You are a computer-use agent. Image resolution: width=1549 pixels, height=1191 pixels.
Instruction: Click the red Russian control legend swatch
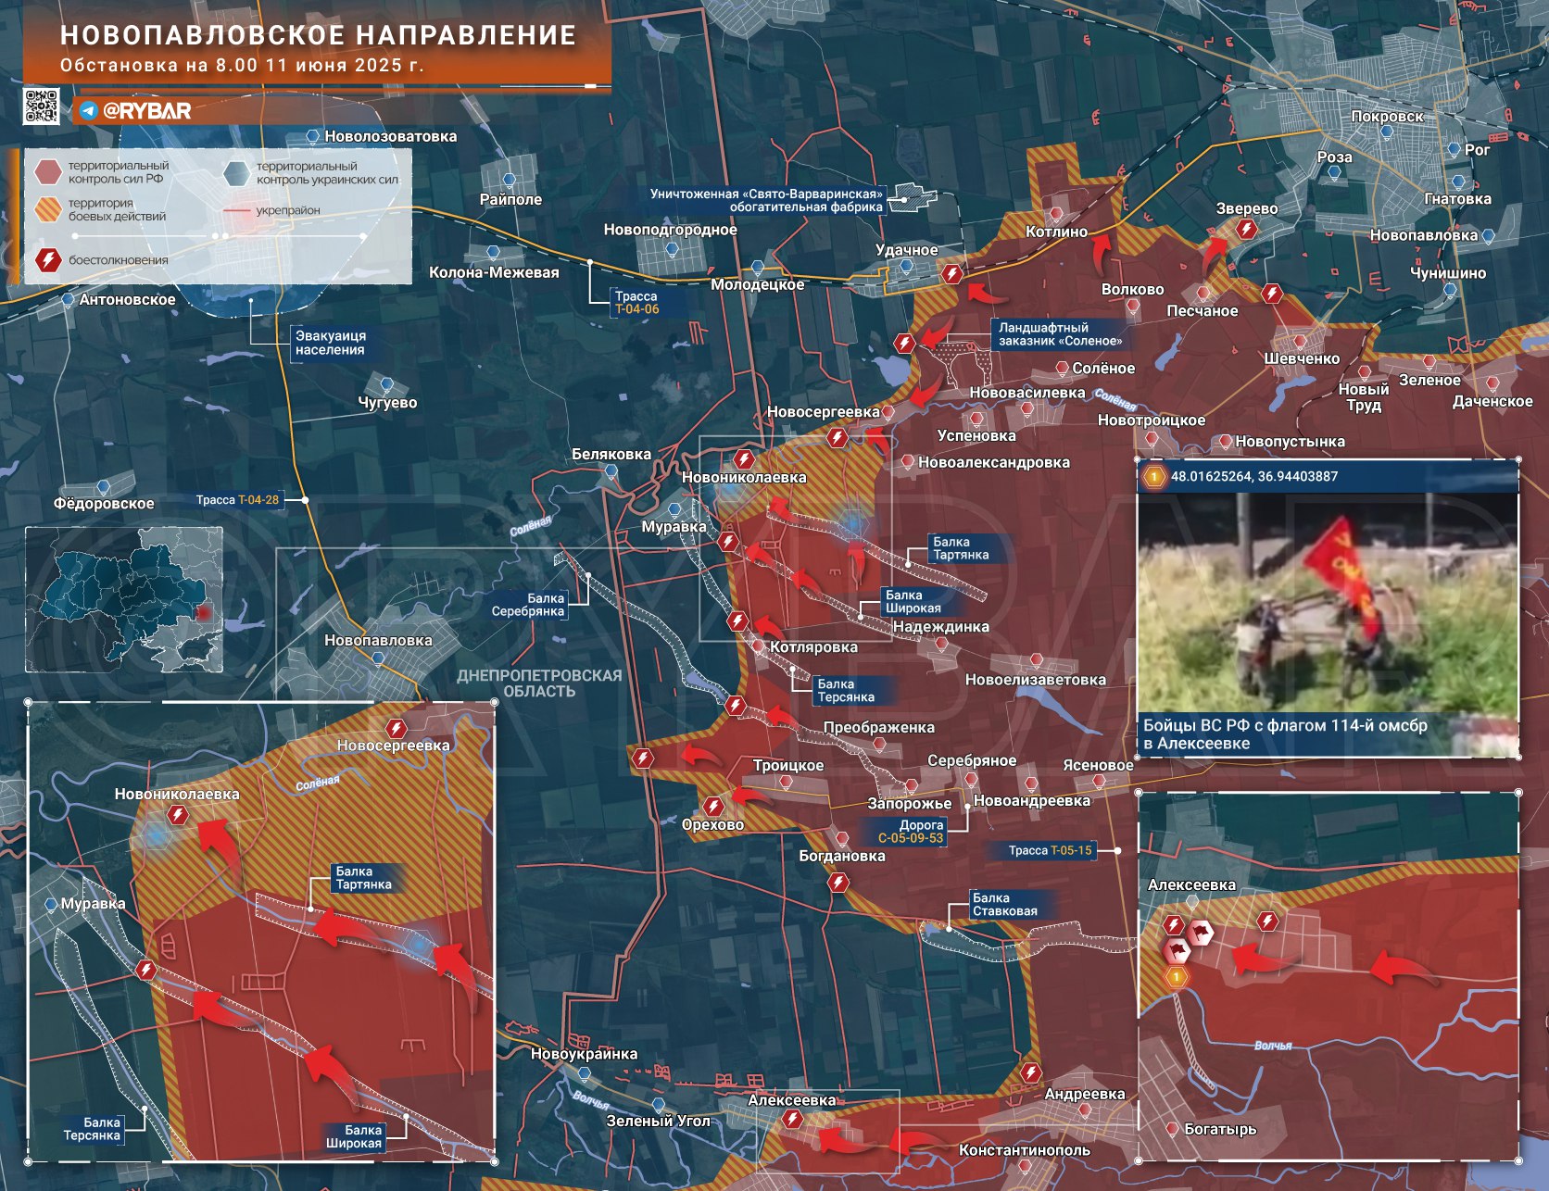pyautogui.click(x=47, y=172)
